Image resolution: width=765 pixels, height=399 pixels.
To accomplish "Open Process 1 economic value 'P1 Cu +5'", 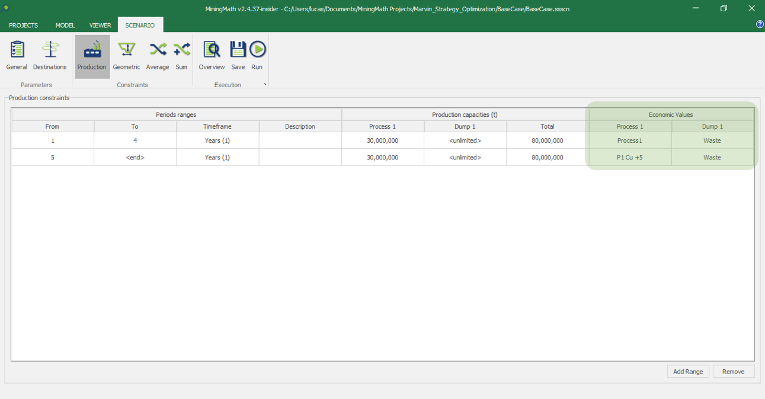I will (x=630, y=158).
